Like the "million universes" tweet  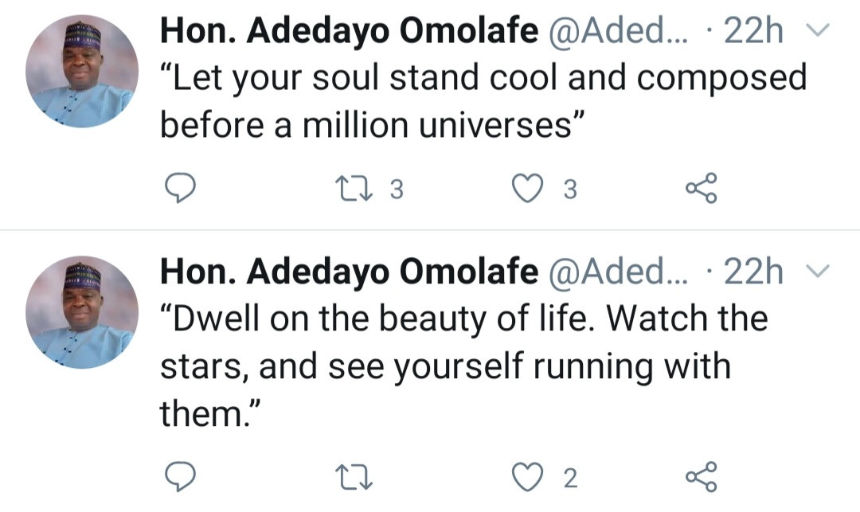point(526,188)
